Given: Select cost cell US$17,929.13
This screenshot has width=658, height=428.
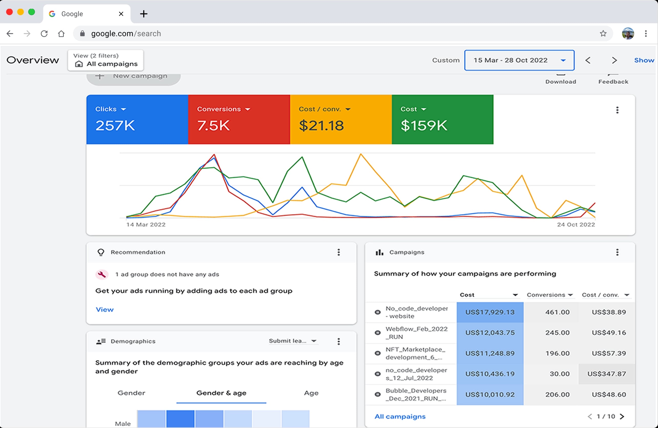Looking at the screenshot, I should [x=490, y=312].
